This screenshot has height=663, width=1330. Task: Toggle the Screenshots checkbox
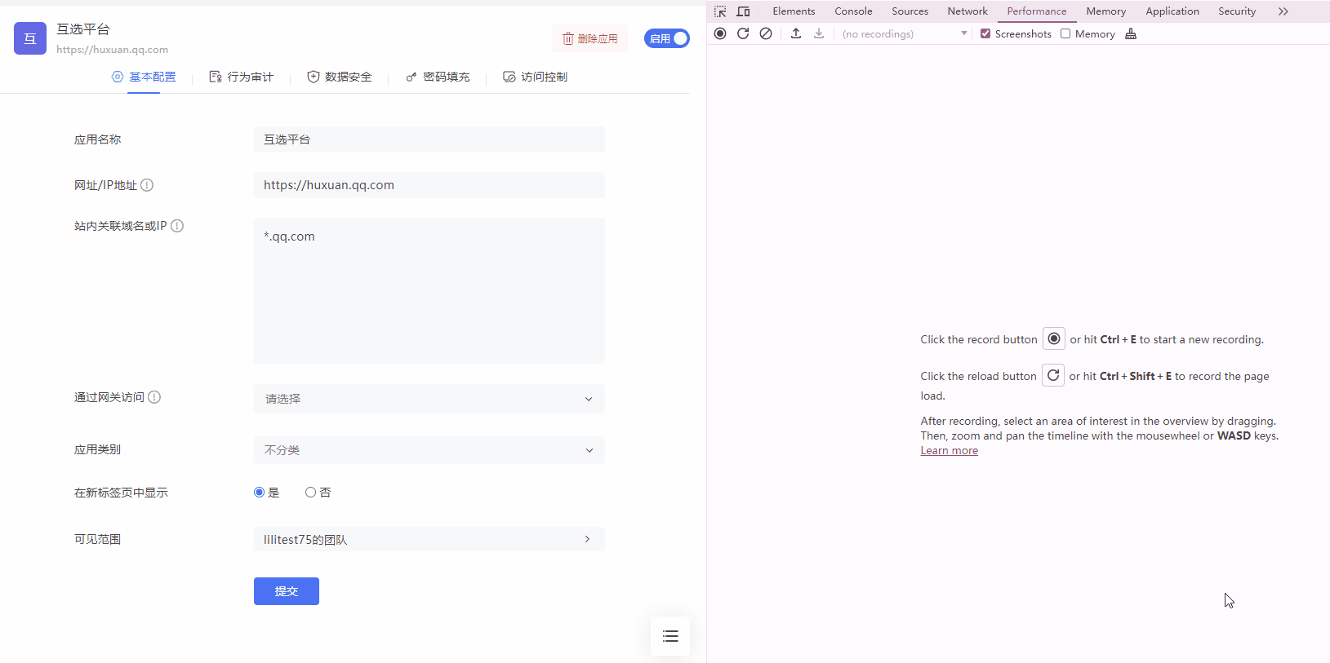(x=985, y=33)
